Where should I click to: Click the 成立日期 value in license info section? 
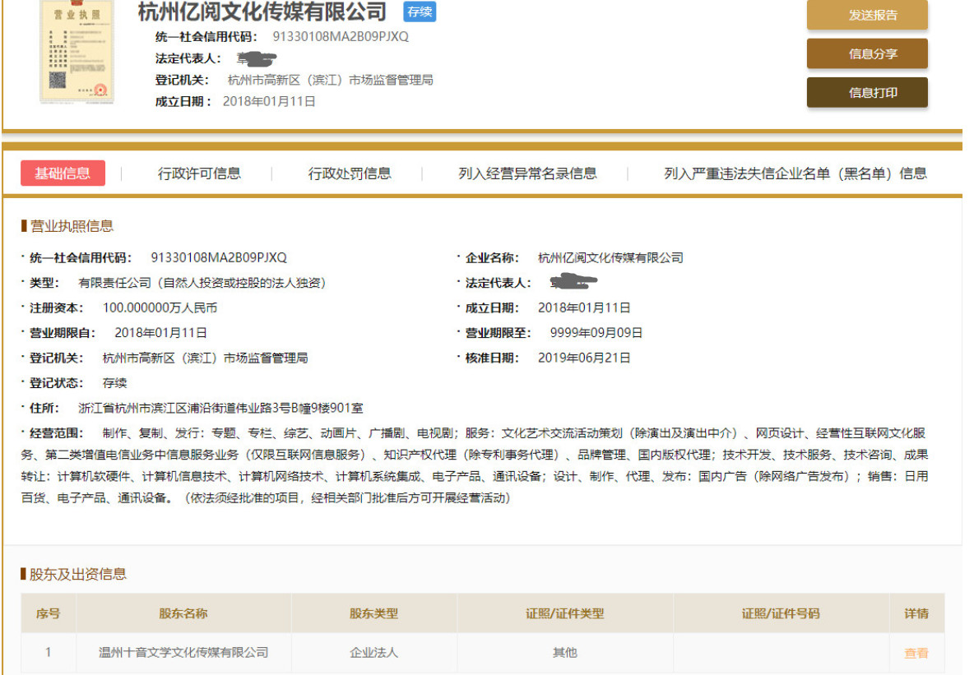pos(584,308)
